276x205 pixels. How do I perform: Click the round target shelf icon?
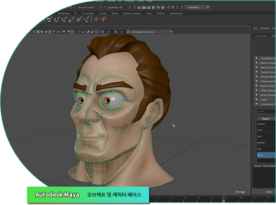pos(79,19)
